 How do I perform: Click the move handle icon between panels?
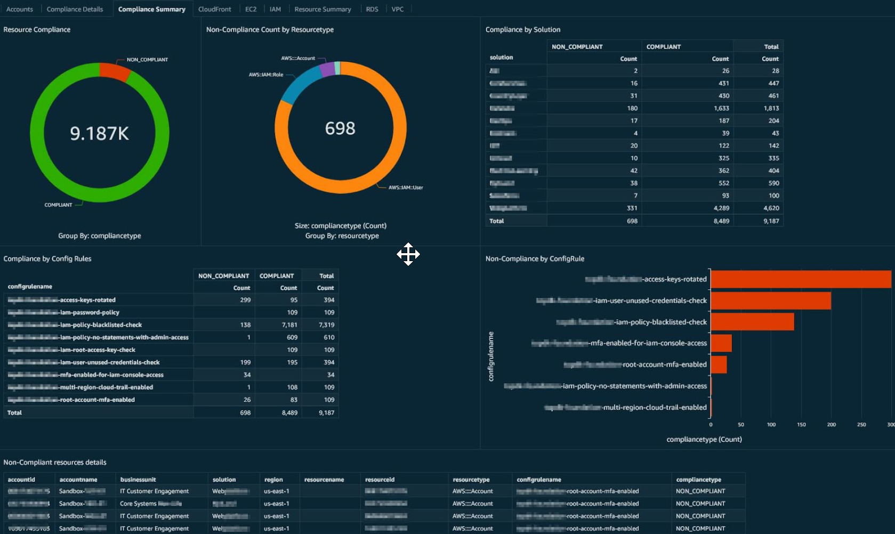409,255
